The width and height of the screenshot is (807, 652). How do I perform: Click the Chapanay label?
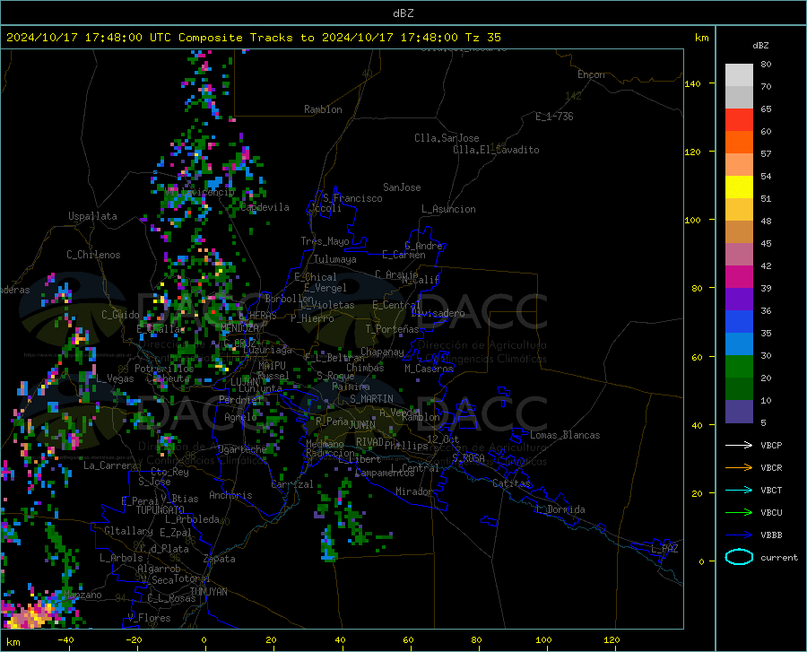point(382,352)
